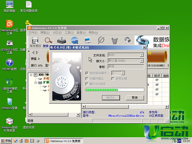Open the 工具(T) menu
Screen dimensions: 192x144
69,33
